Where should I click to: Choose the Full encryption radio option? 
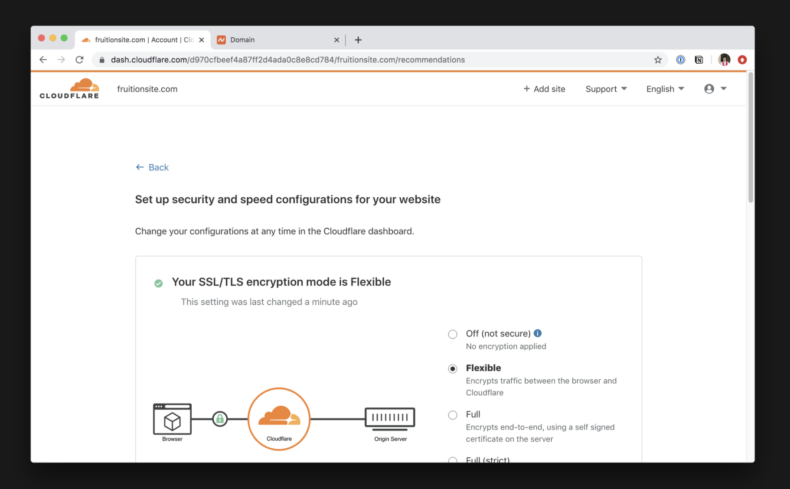pyautogui.click(x=453, y=415)
